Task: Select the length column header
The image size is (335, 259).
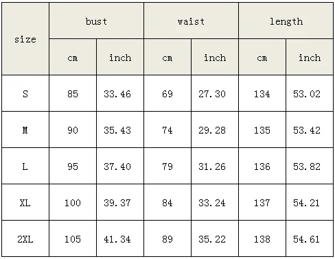Action: click(x=286, y=21)
